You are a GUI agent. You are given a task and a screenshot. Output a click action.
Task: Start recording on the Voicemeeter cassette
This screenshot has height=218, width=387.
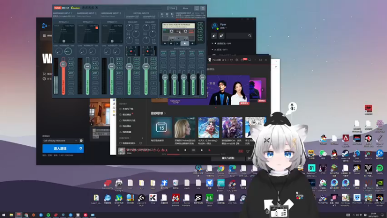click(193, 43)
